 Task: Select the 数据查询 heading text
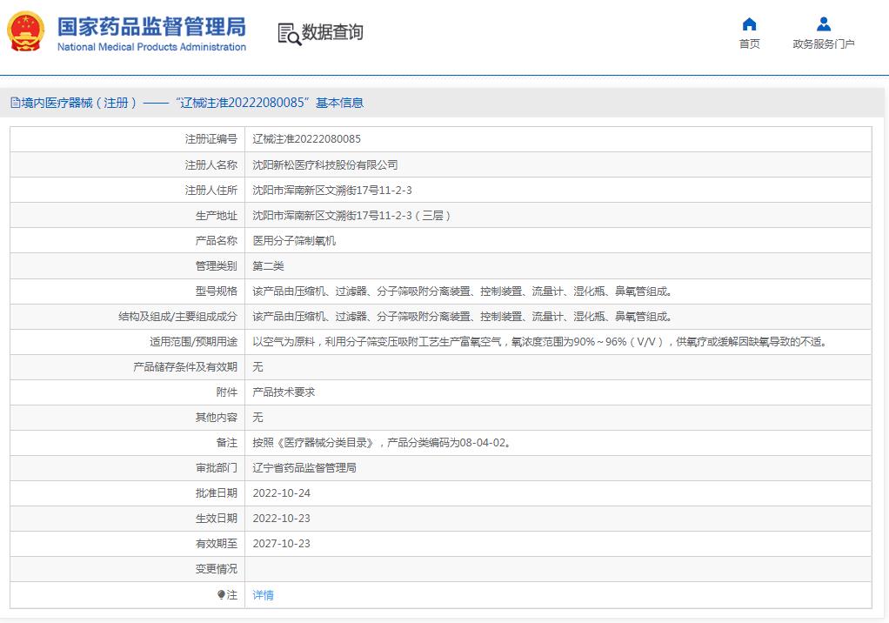click(x=332, y=33)
